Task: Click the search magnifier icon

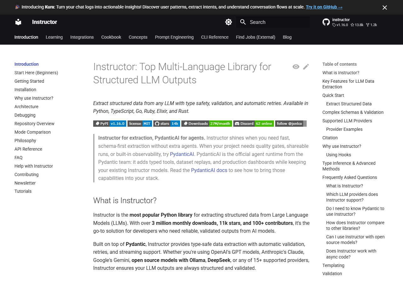Action: tap(243, 22)
